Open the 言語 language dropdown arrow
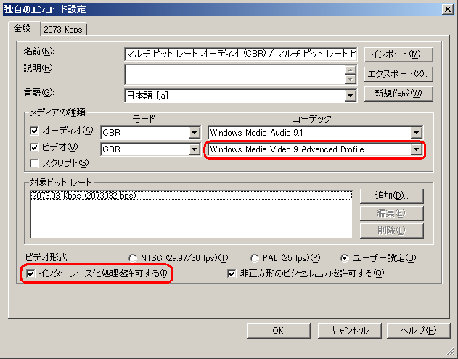The image size is (458, 359). [x=351, y=96]
